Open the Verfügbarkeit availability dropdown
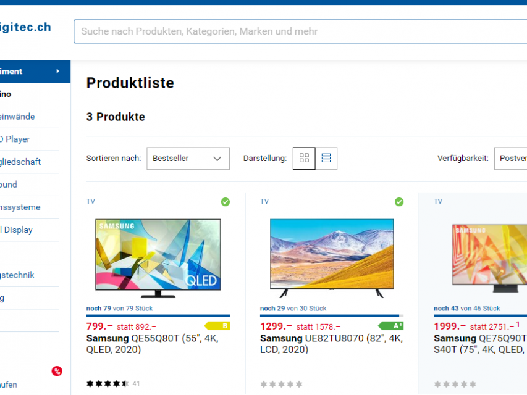 511,159
